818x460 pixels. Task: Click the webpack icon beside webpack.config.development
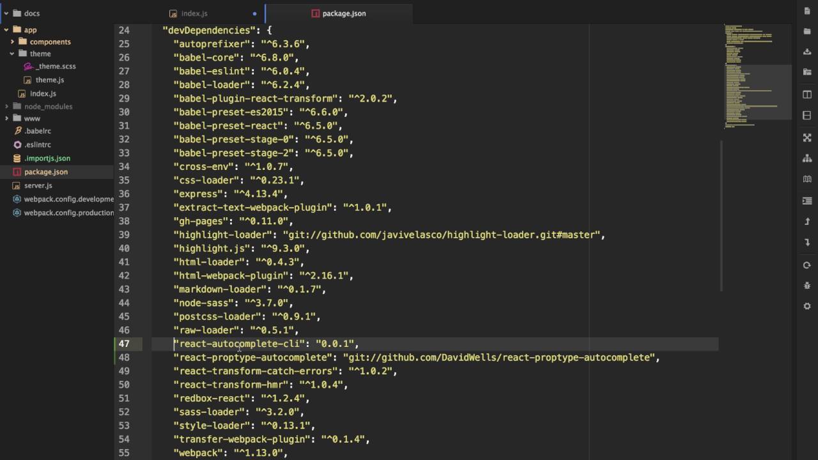[18, 199]
